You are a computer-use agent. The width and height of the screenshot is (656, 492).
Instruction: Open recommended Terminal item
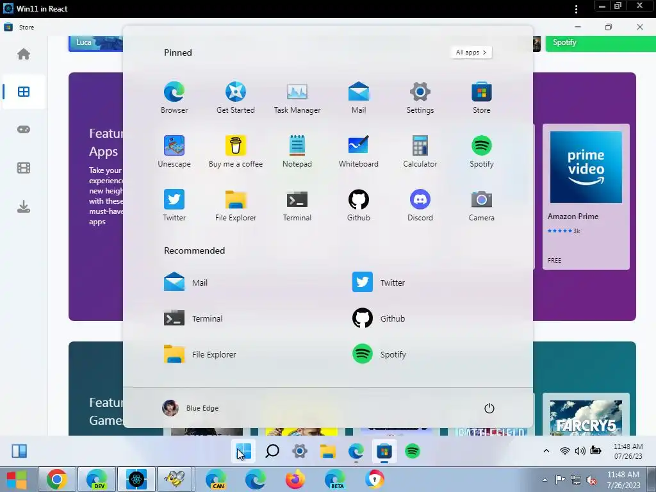tap(193, 318)
